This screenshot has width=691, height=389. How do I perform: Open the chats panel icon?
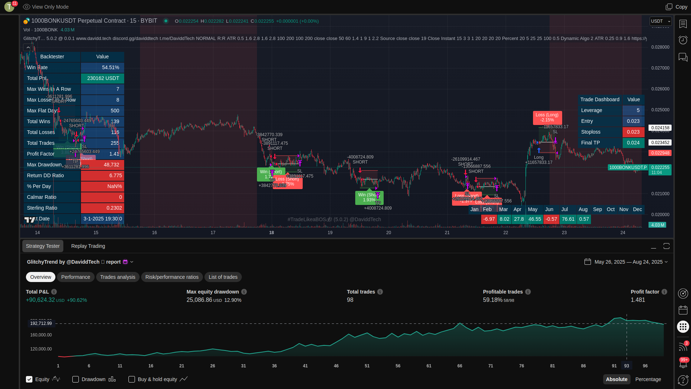pos(683,57)
